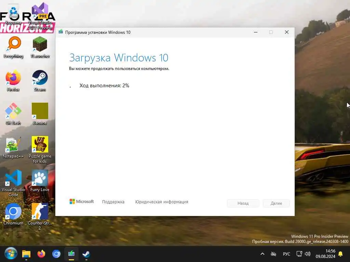
Task: Open the cloud sync tray icon
Action: 273,254
